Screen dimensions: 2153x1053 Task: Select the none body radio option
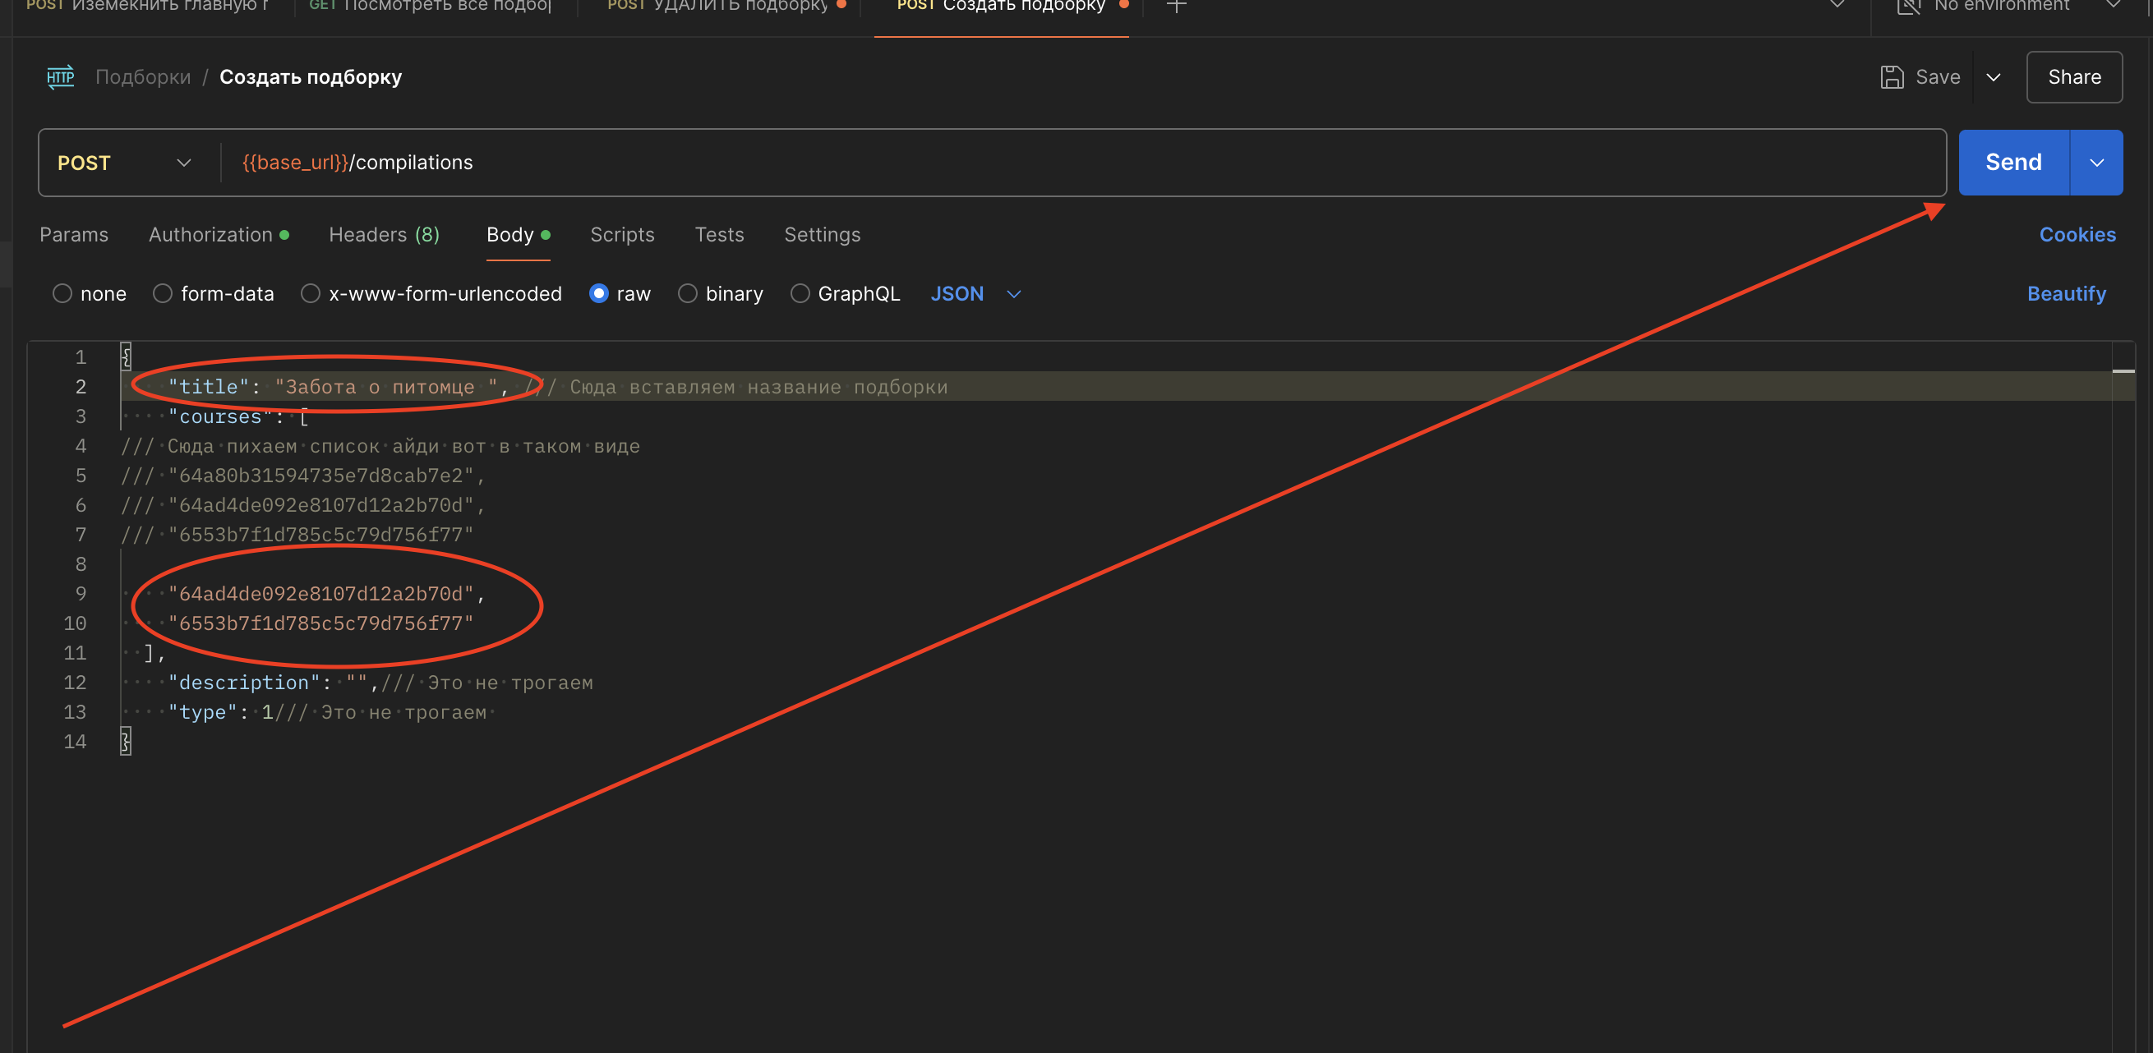[62, 293]
